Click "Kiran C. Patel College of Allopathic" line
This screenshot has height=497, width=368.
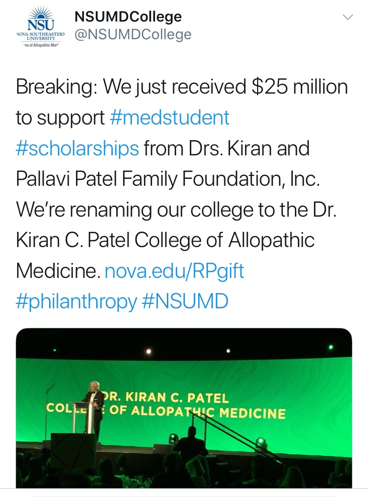click(x=165, y=240)
